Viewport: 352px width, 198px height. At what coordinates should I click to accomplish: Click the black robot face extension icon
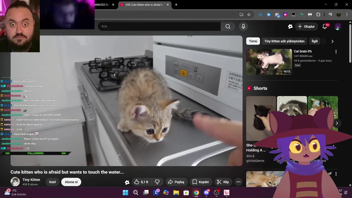coord(293,15)
